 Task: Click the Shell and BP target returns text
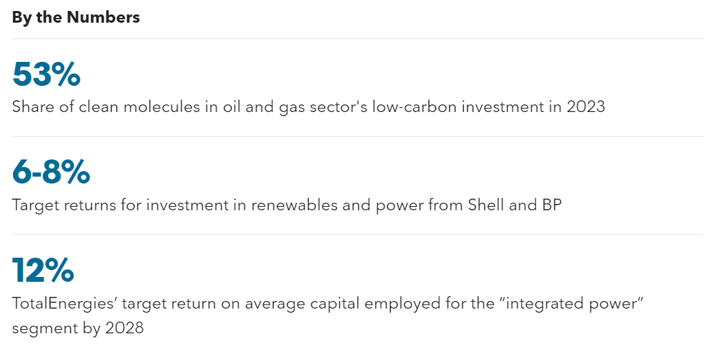coord(287,205)
